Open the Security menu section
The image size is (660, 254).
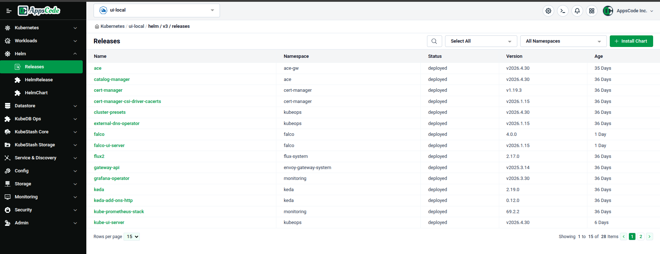click(x=41, y=210)
